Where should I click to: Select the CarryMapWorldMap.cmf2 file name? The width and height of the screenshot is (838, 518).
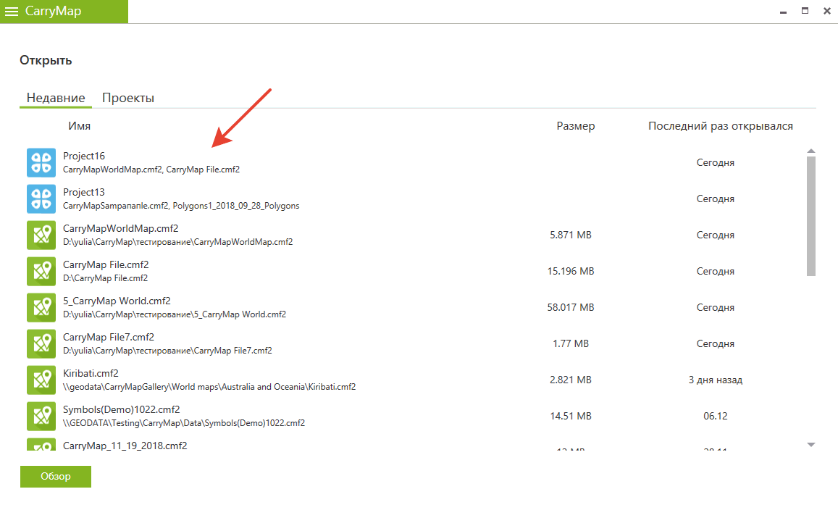click(x=121, y=229)
